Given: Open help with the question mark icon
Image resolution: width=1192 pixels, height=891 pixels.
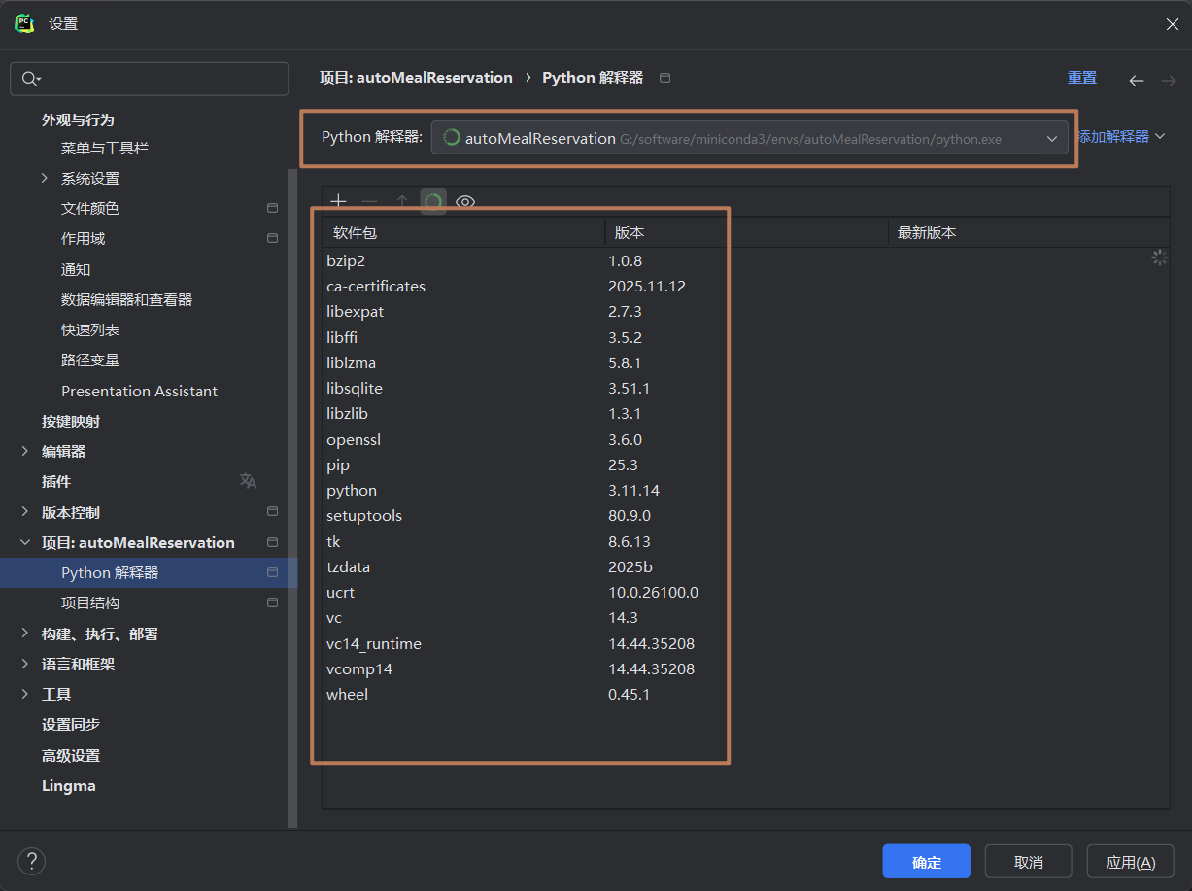Looking at the screenshot, I should click(32, 861).
